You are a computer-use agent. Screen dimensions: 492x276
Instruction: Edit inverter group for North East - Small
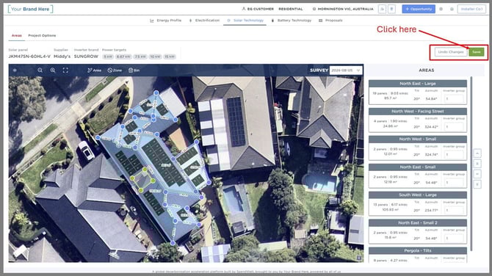(454, 183)
